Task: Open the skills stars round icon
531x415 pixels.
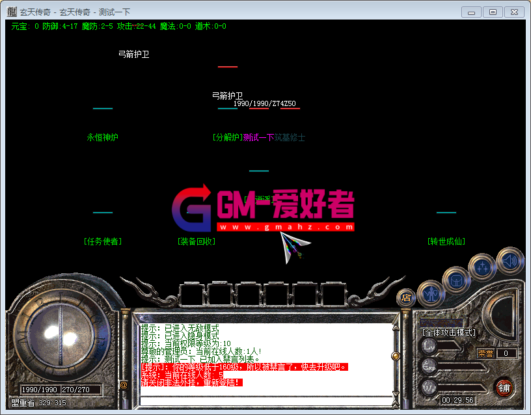Action: click(x=482, y=267)
